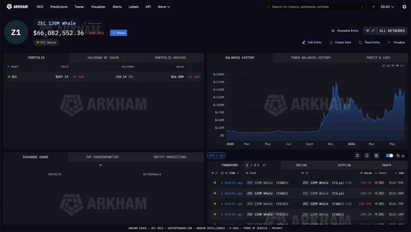Click the magnifier icon in the search bar
The width and height of the screenshot is (411, 232).
[268, 7]
